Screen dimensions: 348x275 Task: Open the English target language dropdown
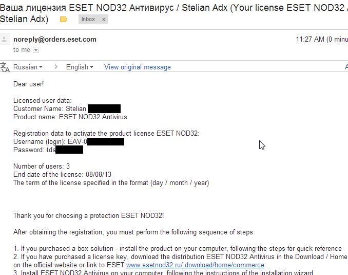(80, 67)
